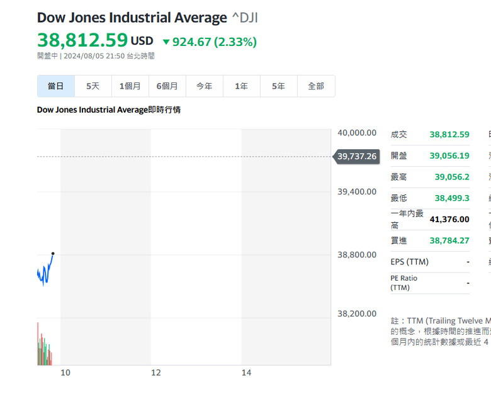The image size is (491, 409).
Task: Select the 當日 intraday range tab
Action: [56, 86]
